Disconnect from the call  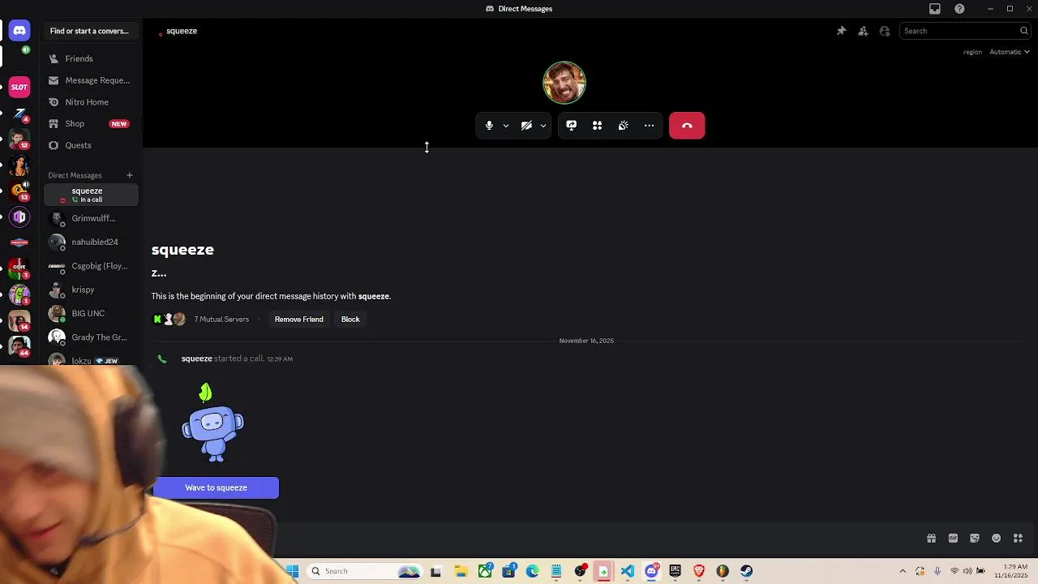coord(687,126)
